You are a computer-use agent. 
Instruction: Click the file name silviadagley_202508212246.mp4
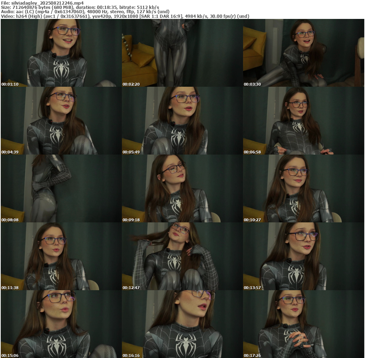pos(47,3)
